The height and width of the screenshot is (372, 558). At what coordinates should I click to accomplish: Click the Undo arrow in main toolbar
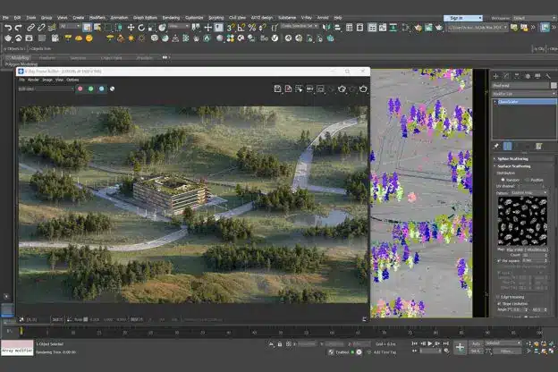click(x=8, y=28)
